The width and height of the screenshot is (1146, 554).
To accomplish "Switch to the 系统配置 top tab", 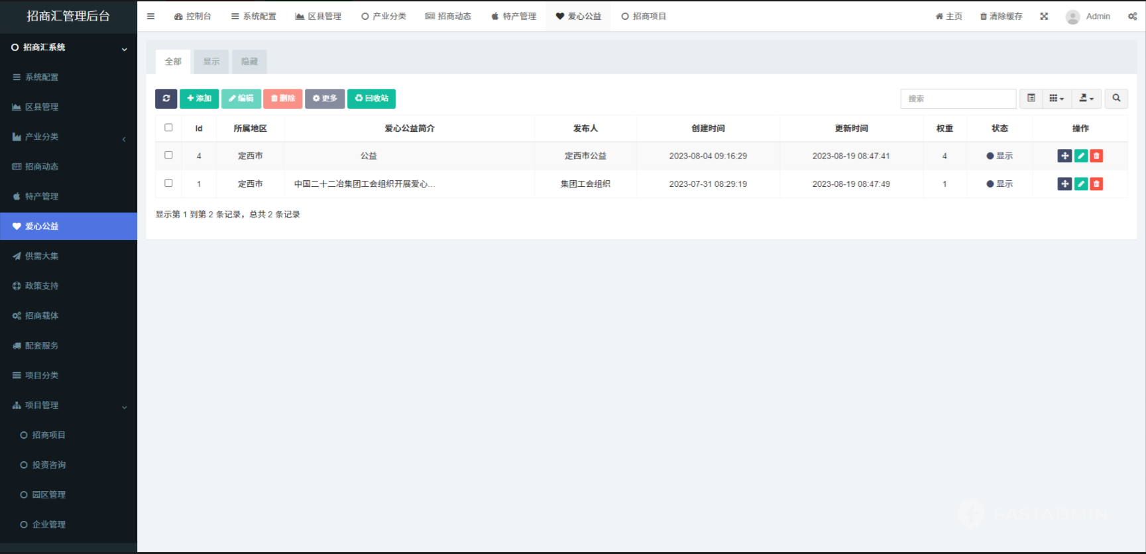I will tap(253, 16).
